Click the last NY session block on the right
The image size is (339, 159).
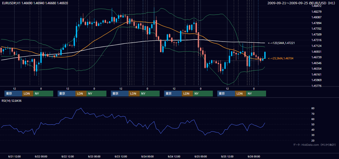pos(256,94)
